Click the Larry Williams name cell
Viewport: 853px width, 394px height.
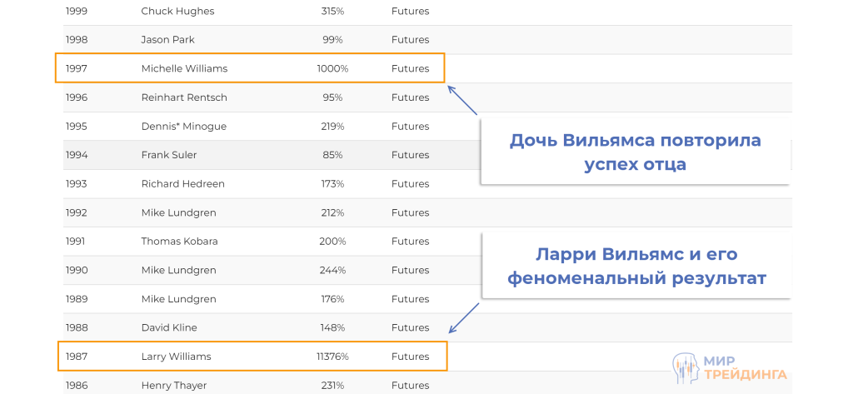tap(176, 357)
